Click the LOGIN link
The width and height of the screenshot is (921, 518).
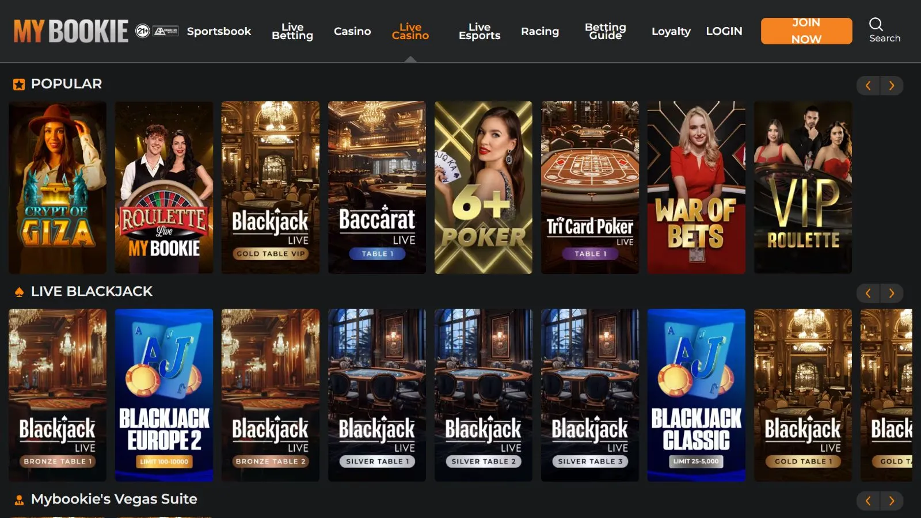click(x=724, y=31)
